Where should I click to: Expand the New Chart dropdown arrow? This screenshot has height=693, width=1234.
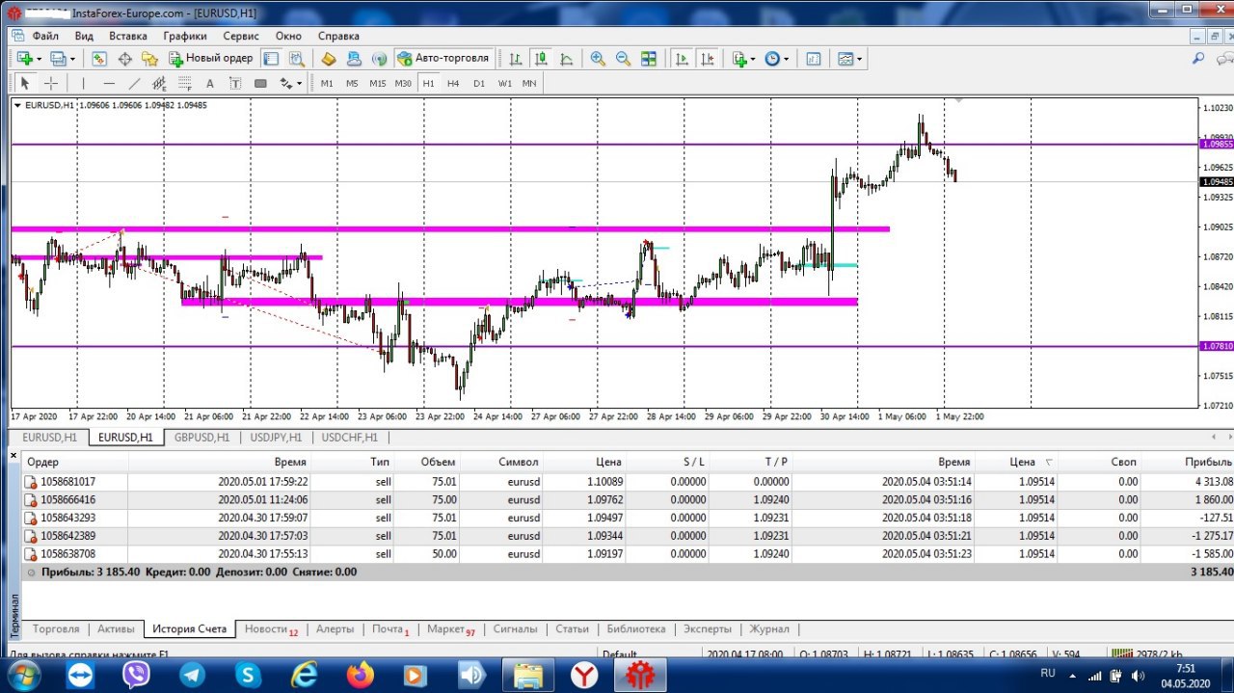point(40,59)
